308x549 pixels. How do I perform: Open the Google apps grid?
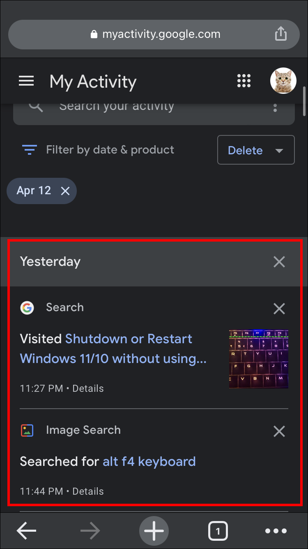pyautogui.click(x=244, y=81)
